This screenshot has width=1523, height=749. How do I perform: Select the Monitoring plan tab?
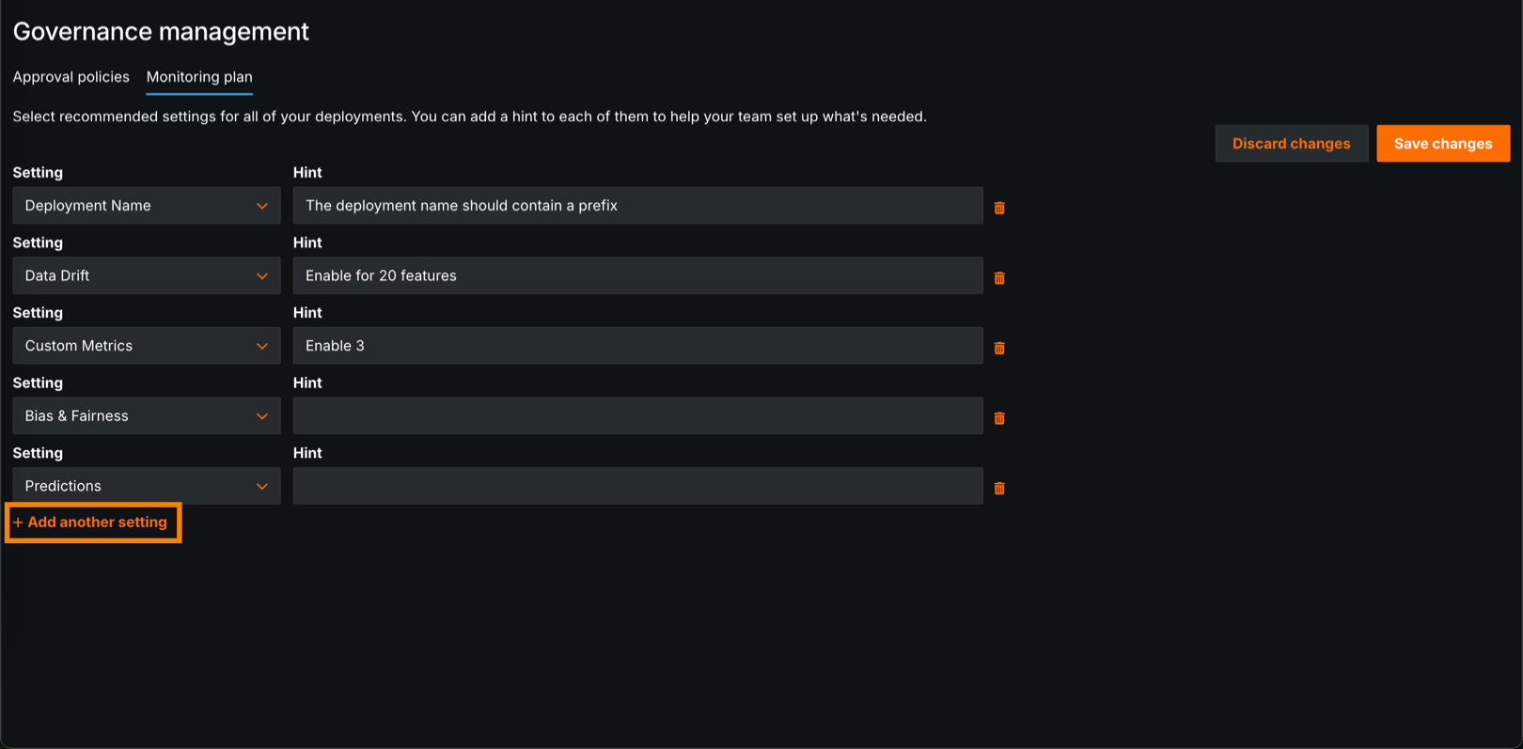coord(199,77)
